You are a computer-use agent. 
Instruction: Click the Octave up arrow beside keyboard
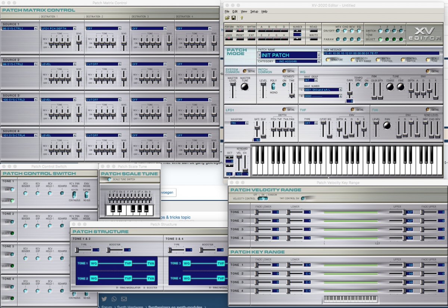229,157
